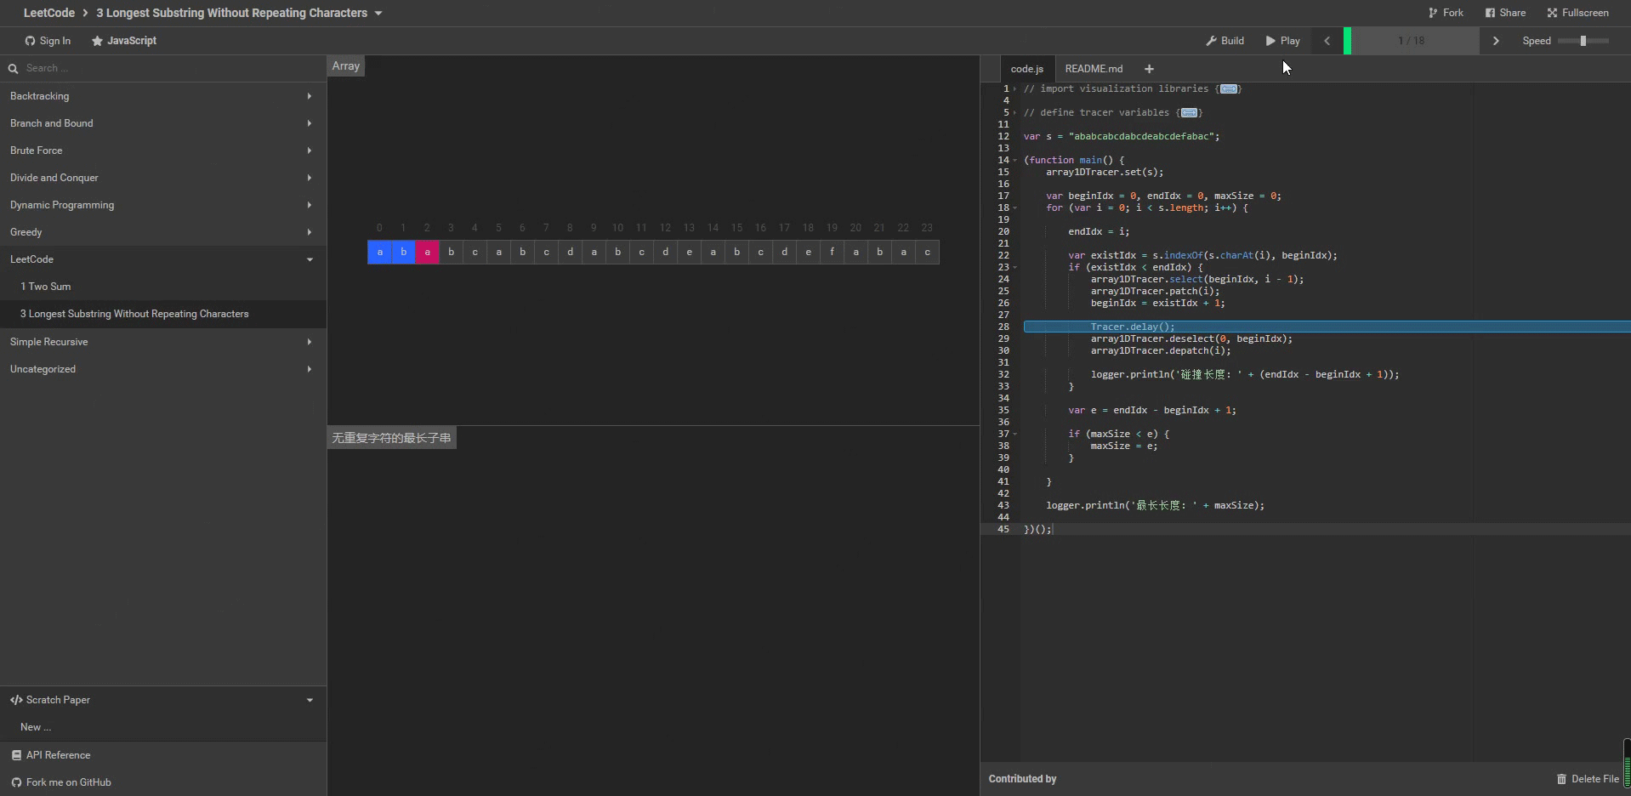Switch to the README.md tab
1631x796 pixels.
click(1094, 69)
